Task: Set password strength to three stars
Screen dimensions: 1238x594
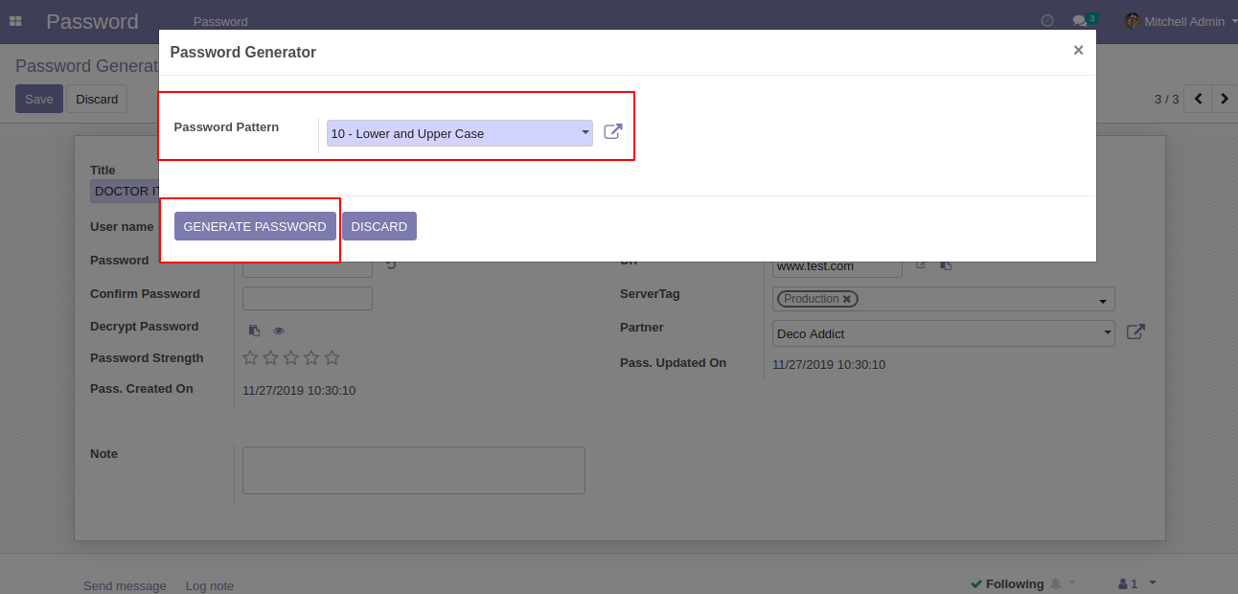Action: click(x=291, y=357)
